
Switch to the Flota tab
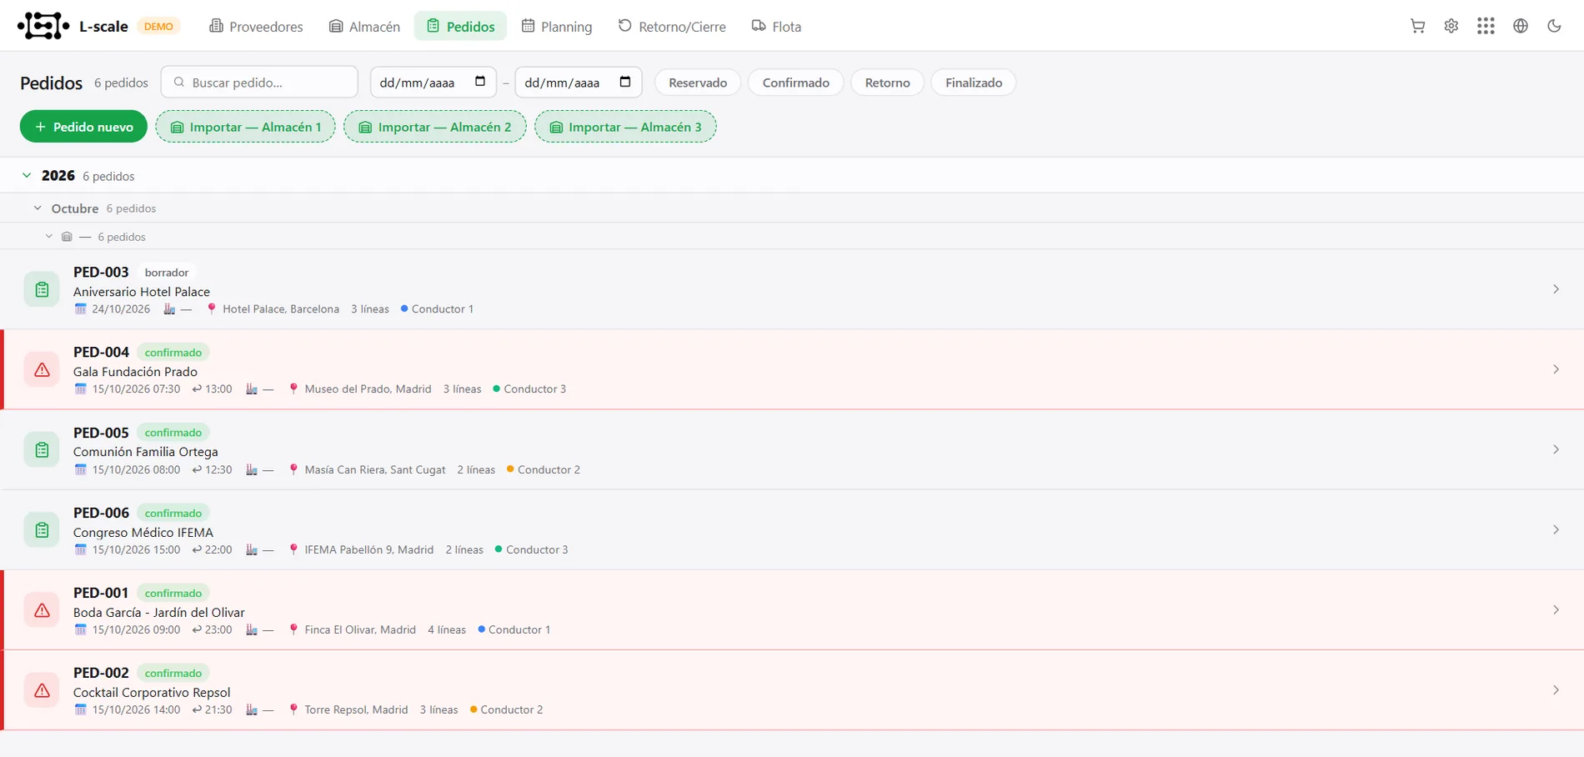(776, 27)
